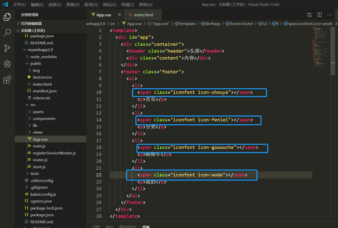
Task: Open the Search view in activity bar
Action: 7,32
